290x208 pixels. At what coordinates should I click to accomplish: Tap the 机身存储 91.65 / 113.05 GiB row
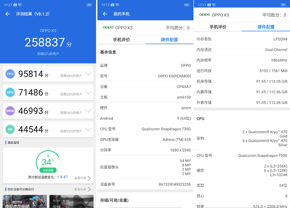coord(242,81)
